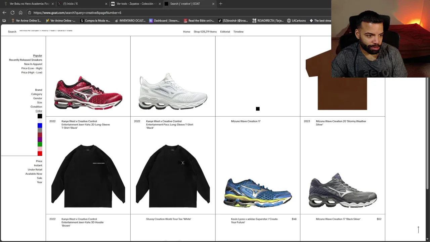Sort by Price (High - Low)
The width and height of the screenshot is (430, 242).
pyautogui.click(x=32, y=73)
